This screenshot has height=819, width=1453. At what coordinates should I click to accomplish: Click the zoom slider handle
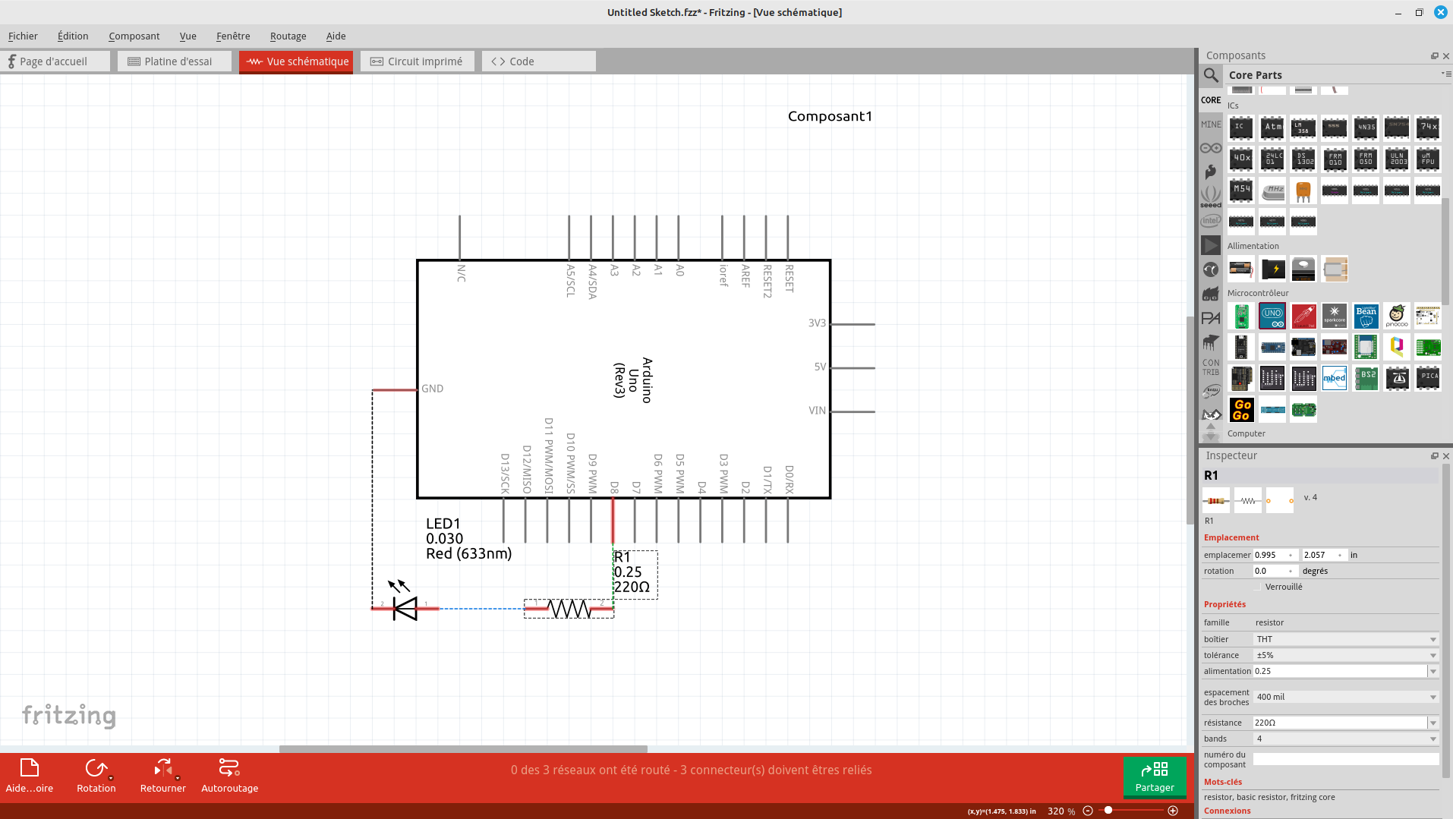pyautogui.click(x=1108, y=811)
